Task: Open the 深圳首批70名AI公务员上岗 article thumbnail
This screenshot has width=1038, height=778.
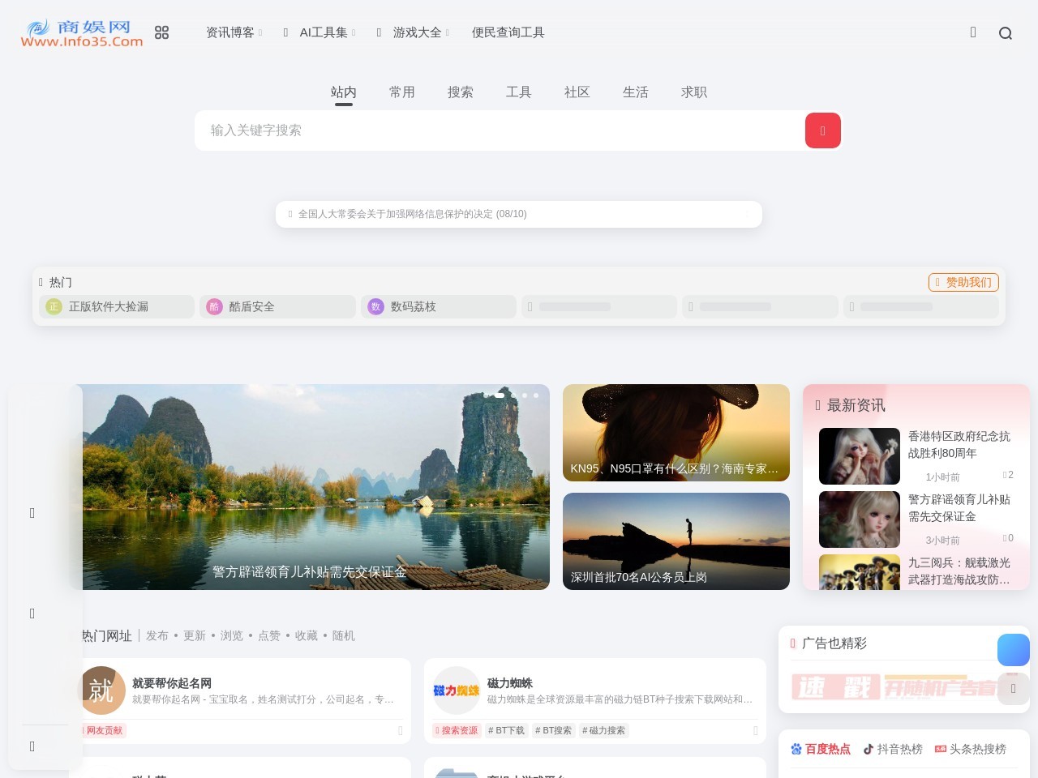Action: point(676,541)
